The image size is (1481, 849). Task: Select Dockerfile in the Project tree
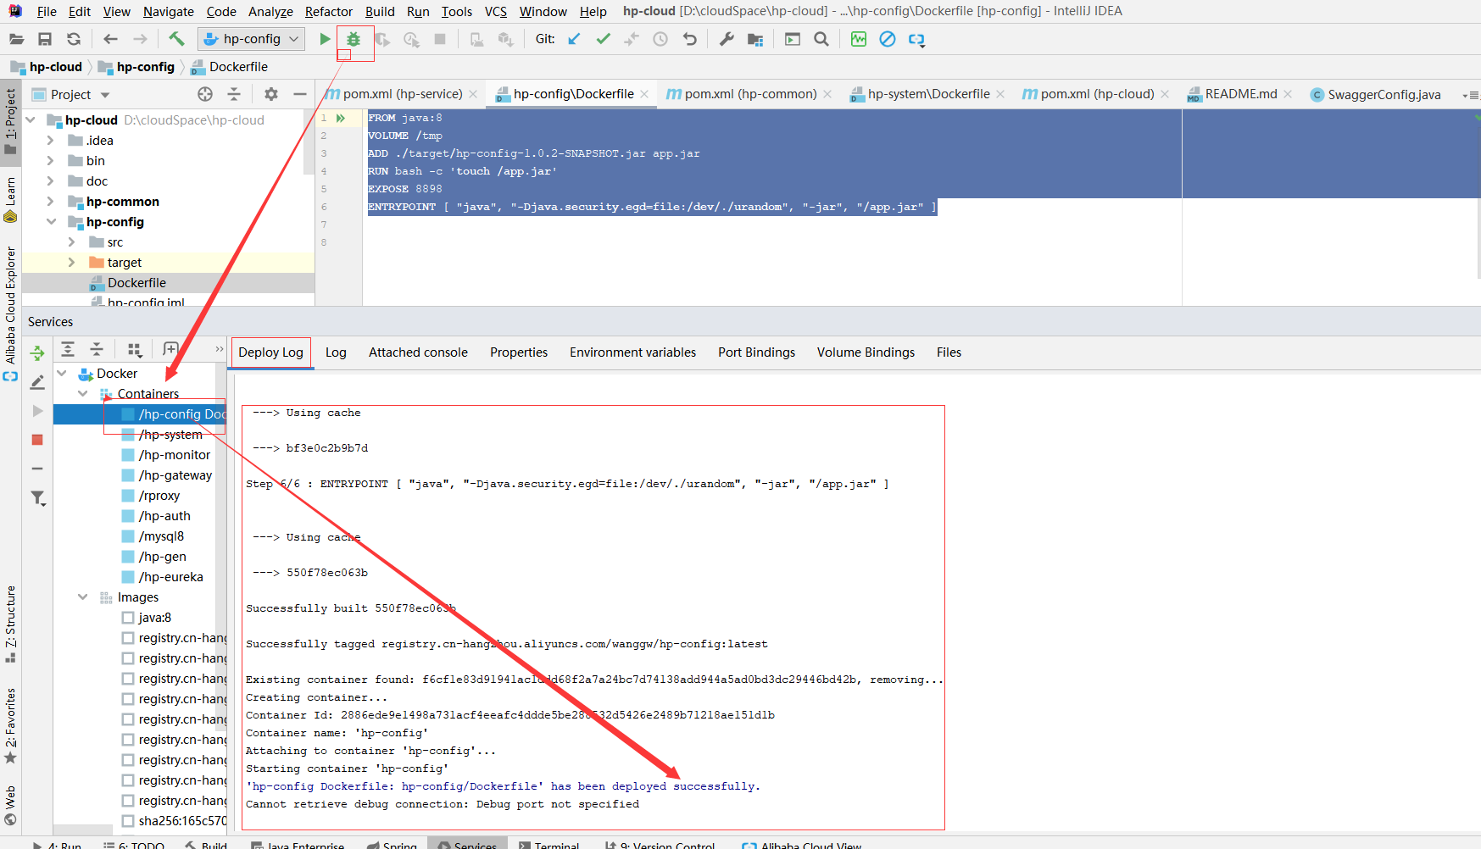click(136, 283)
